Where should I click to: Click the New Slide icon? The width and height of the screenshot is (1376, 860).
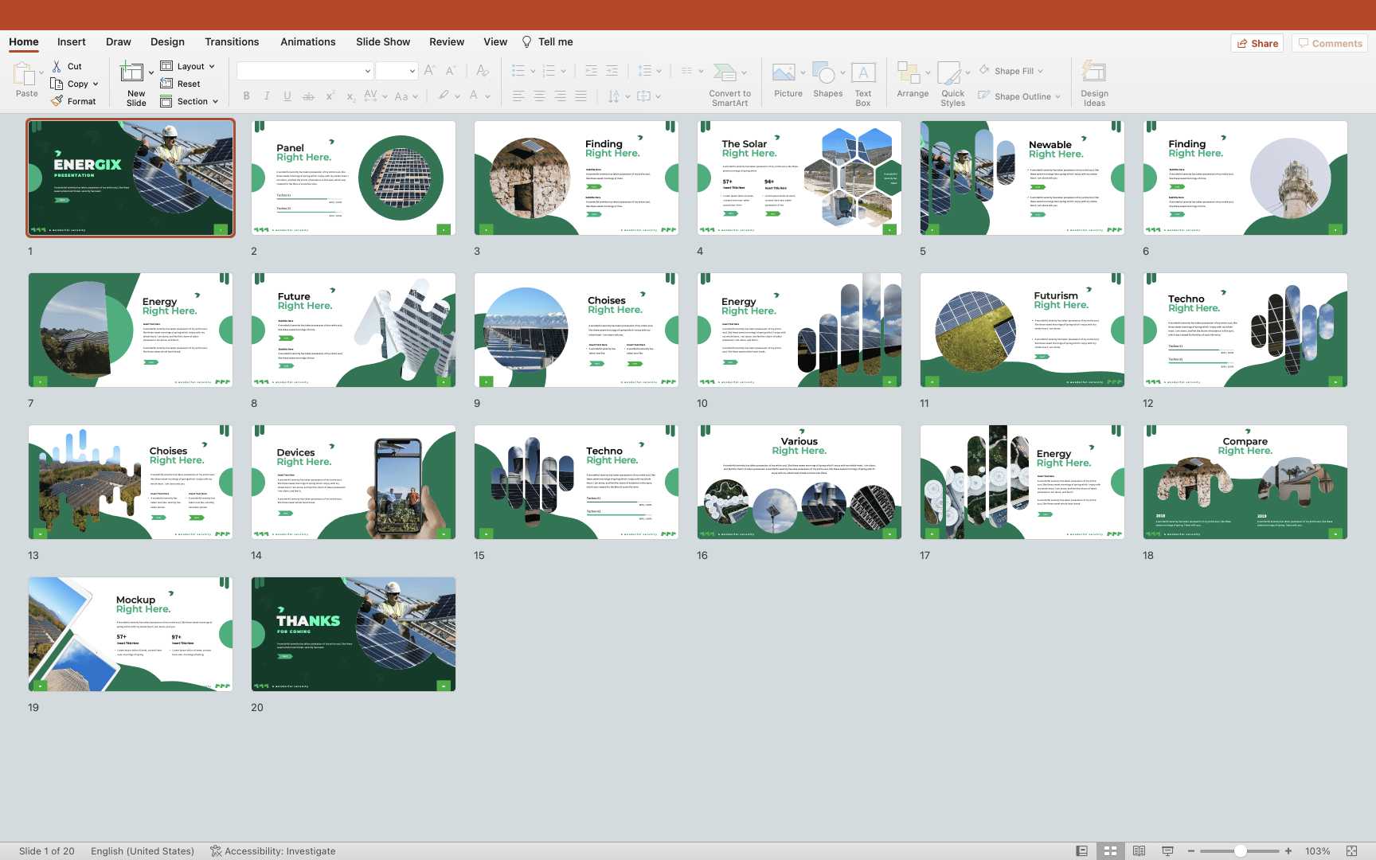132,73
